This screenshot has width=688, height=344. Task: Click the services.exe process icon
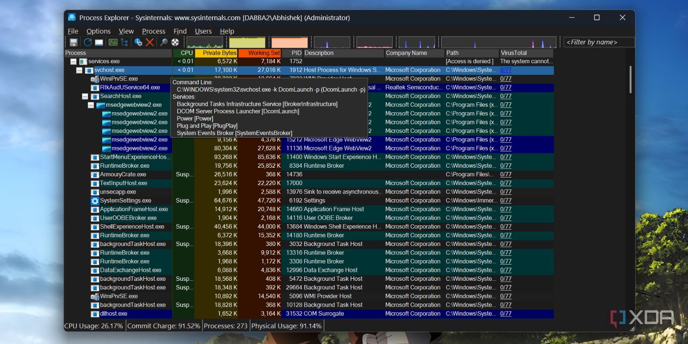pyautogui.click(x=83, y=61)
